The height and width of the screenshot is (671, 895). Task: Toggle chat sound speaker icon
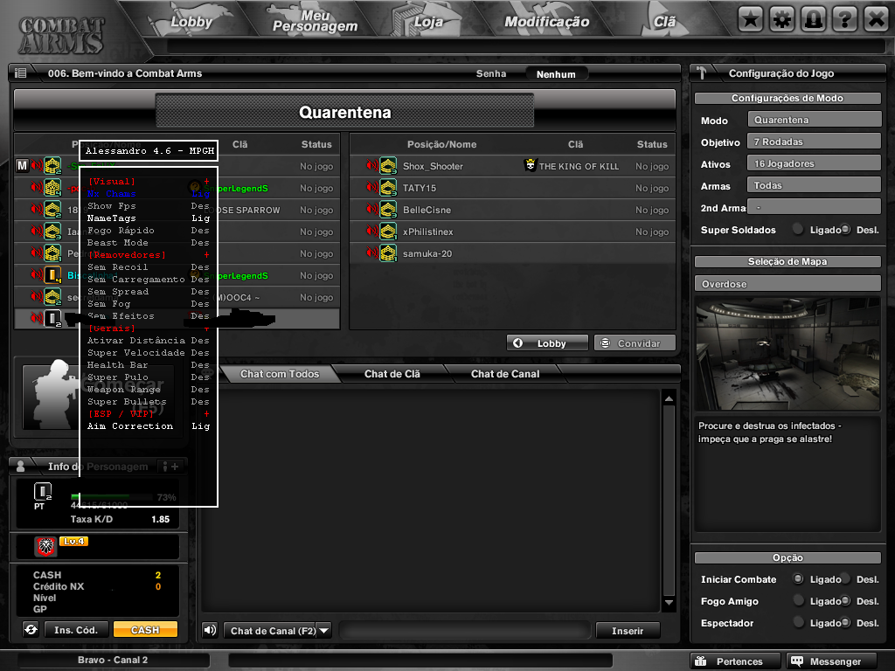tap(210, 630)
